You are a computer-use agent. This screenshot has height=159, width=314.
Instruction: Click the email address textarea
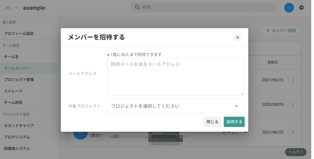click(x=175, y=77)
